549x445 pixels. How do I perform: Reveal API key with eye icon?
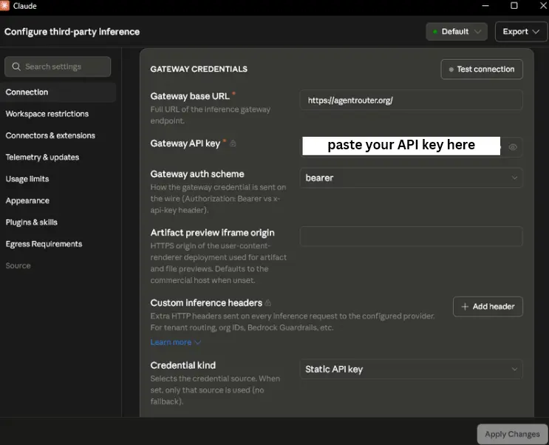pos(513,147)
